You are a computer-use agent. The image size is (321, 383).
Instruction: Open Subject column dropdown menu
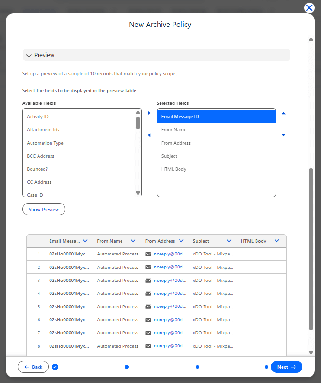tap(229, 241)
